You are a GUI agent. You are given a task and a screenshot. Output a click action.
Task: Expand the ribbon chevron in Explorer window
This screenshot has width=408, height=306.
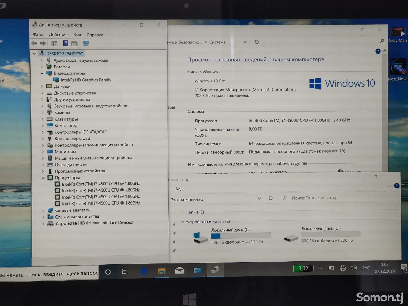[x=389, y=186]
